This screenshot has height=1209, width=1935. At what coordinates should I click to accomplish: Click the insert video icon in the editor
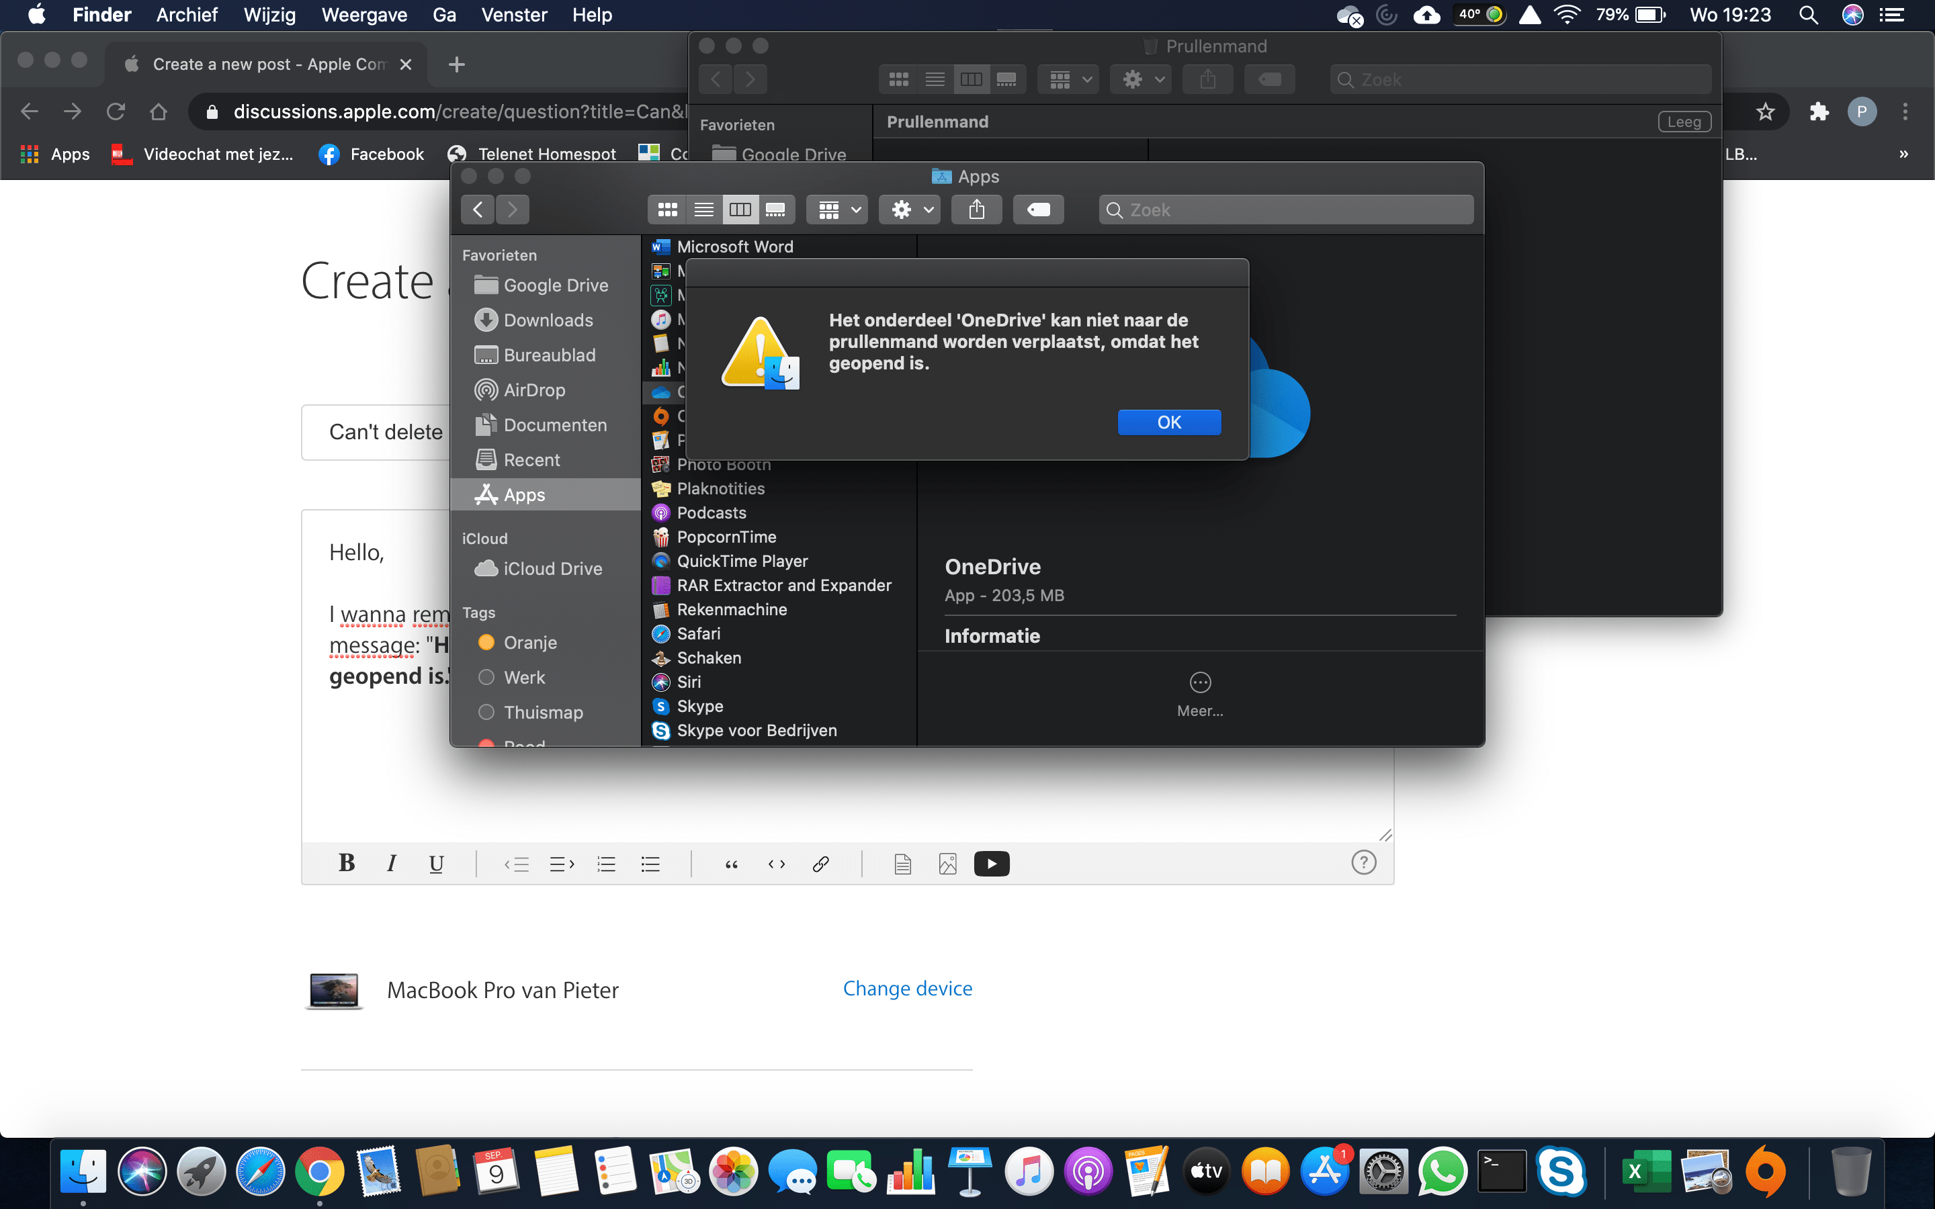pos(992,864)
